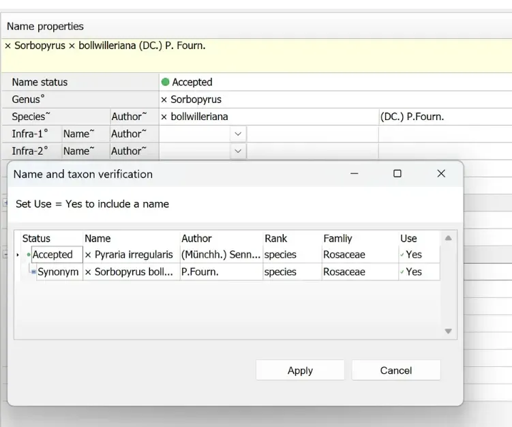Minimize the Name and taxon verification dialog
512x427 pixels.
(x=355, y=173)
